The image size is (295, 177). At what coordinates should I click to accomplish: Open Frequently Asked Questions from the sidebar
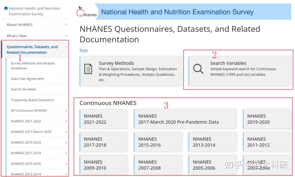[x=32, y=100]
